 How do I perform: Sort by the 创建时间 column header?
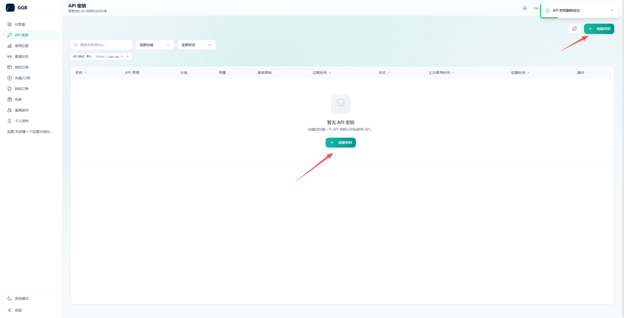point(520,73)
